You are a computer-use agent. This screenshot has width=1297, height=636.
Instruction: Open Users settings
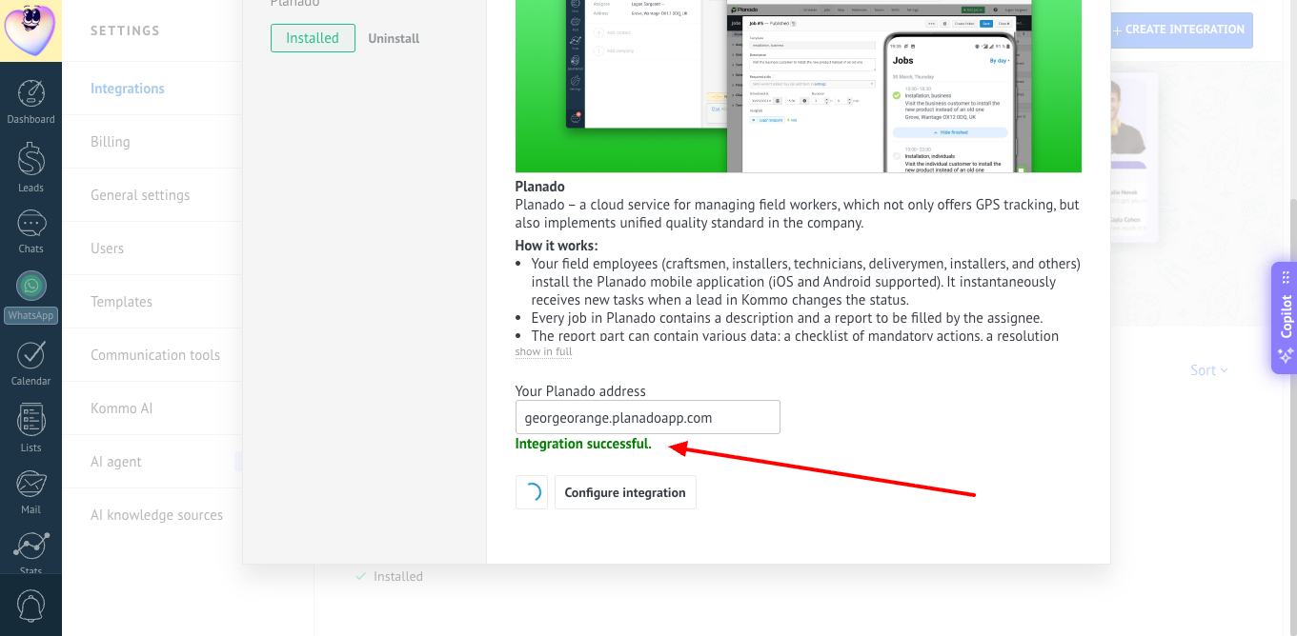(x=108, y=248)
